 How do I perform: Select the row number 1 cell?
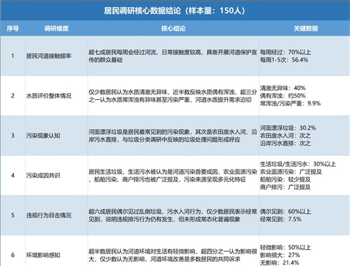pos(13,56)
